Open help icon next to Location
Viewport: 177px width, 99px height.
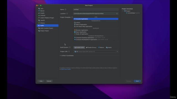[67, 13]
